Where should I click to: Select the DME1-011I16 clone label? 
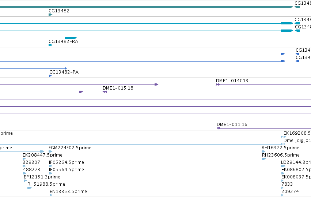[x=232, y=125]
